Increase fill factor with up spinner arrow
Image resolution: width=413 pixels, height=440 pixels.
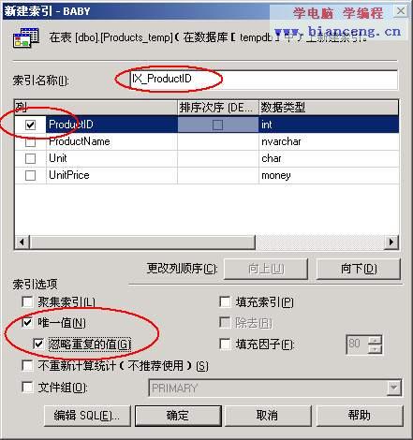coord(375,340)
